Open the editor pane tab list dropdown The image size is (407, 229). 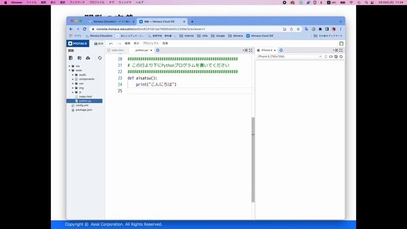tap(245, 50)
